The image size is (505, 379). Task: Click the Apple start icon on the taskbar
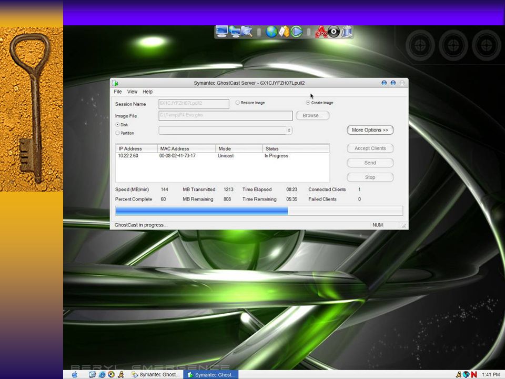[x=75, y=374]
